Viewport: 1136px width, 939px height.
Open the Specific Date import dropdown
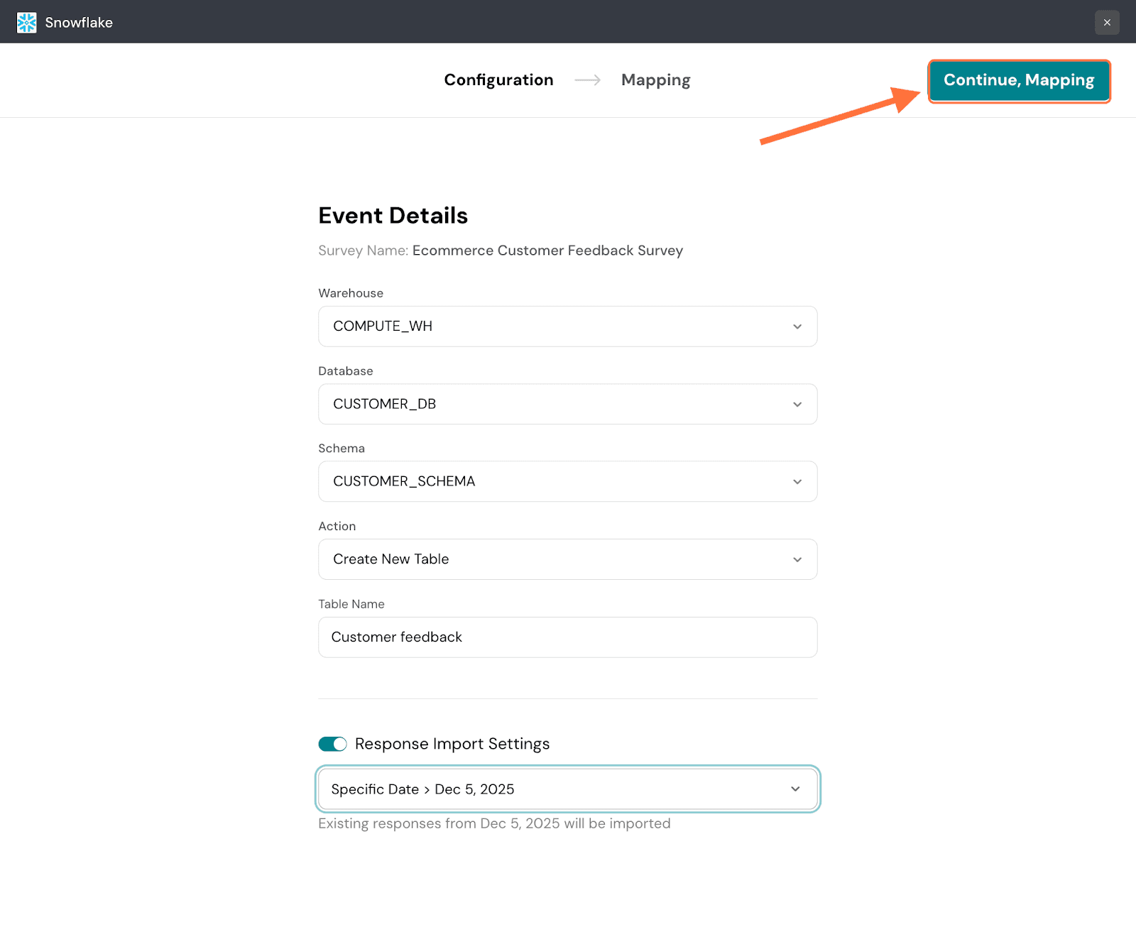(x=554, y=789)
